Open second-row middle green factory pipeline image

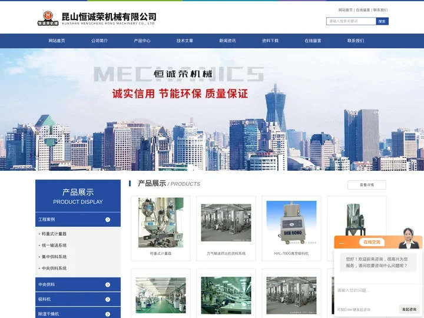pos(226,295)
